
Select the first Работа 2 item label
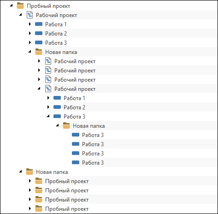56,34
